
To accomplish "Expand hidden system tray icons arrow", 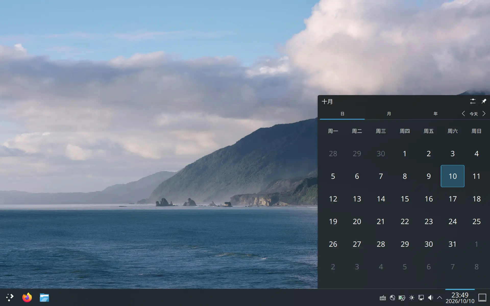I will [439, 298].
